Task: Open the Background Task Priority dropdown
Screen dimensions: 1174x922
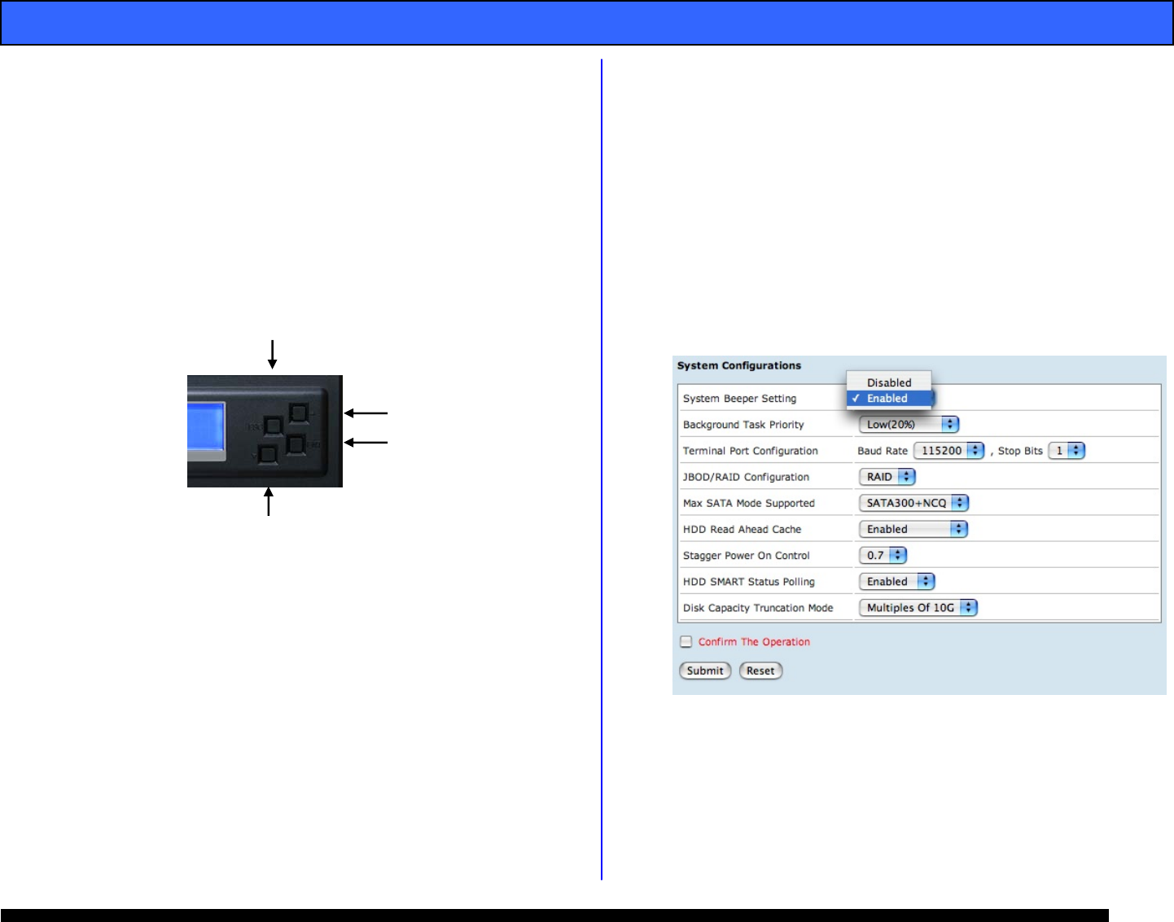Action: click(x=909, y=425)
